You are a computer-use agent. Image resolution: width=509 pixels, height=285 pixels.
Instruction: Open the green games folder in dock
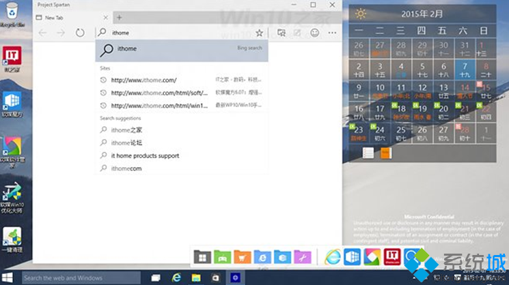[222, 257]
